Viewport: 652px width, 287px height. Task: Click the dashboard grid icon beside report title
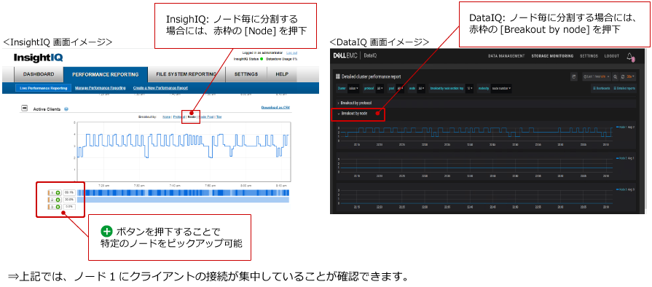[x=337, y=76]
